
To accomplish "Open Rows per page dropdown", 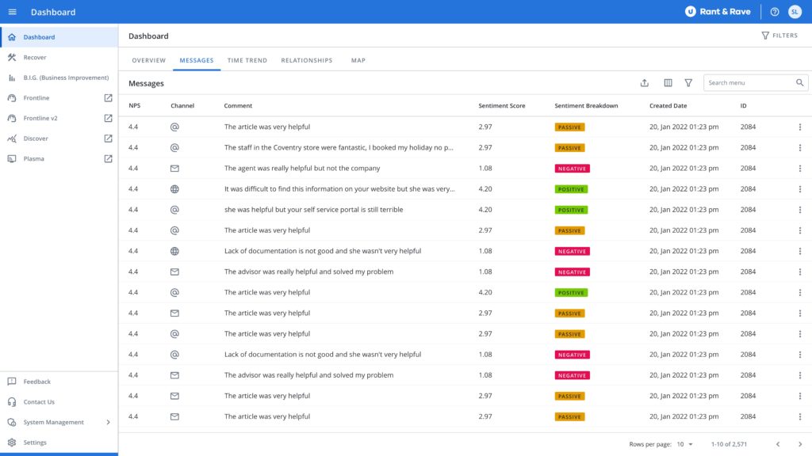I will tap(684, 444).
